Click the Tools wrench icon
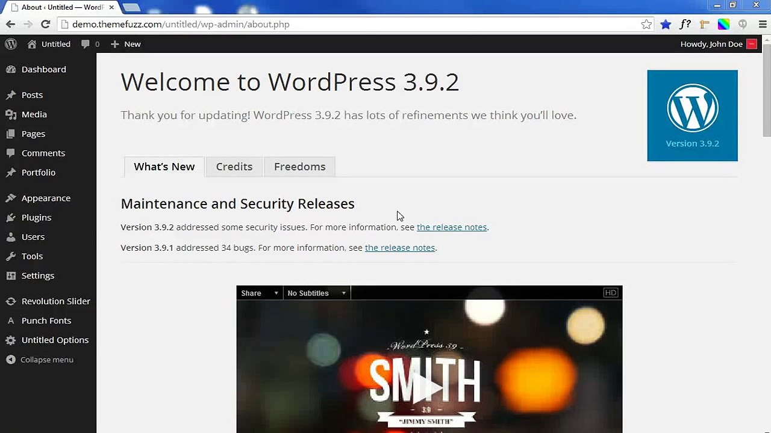Viewport: 771px width, 433px height. point(11,256)
